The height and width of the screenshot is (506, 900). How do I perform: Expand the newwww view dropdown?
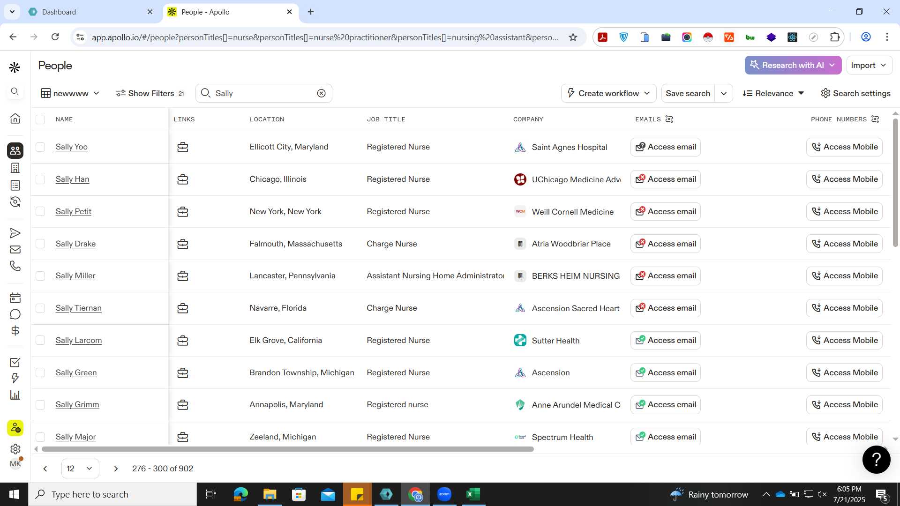coord(70,93)
